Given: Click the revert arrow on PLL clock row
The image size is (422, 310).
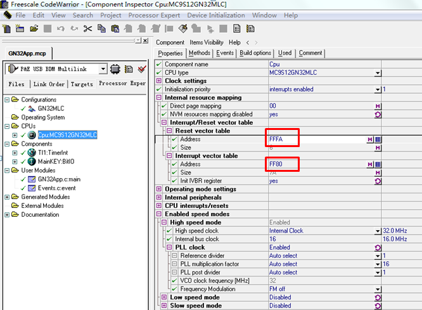Looking at the screenshot, I should coord(378,247).
